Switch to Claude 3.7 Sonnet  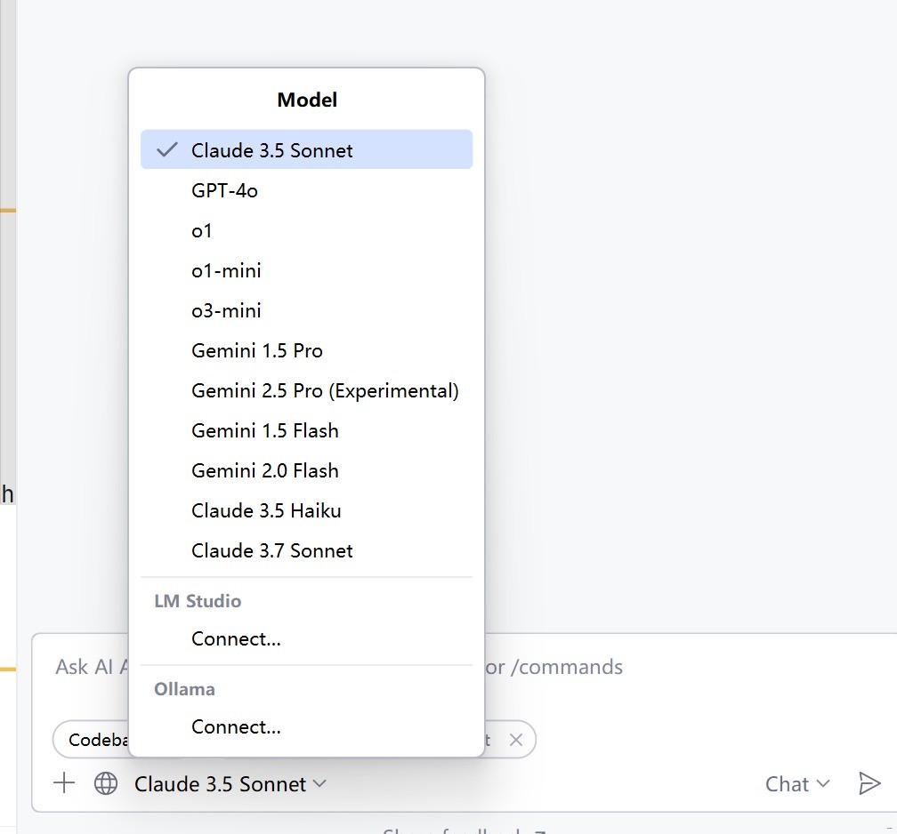point(271,550)
